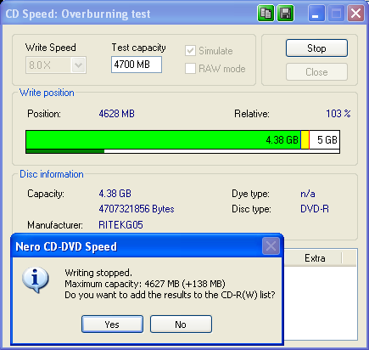Screen dimensions: 369x350
Task: Click the 8.0X write speed value
Action: [40, 65]
